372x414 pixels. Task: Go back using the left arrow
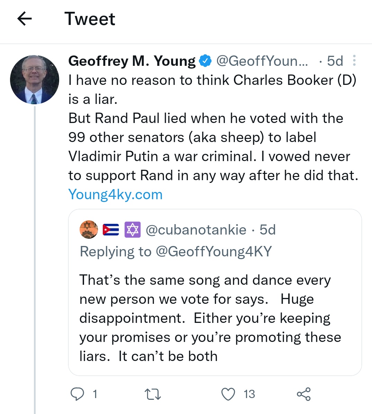tap(25, 18)
